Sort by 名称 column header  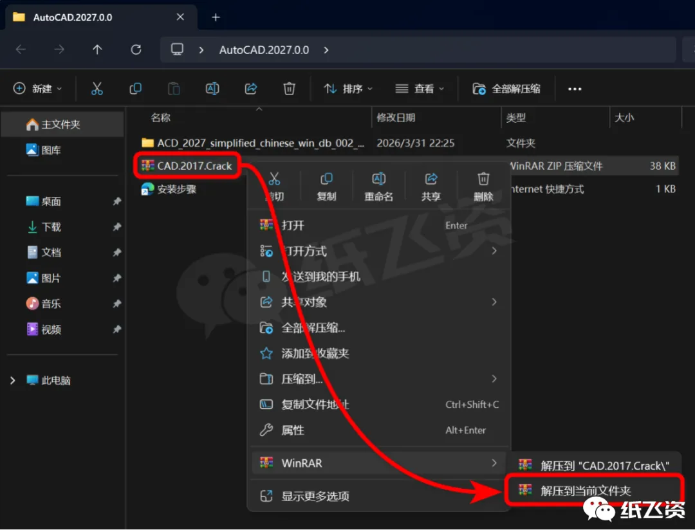(x=160, y=118)
